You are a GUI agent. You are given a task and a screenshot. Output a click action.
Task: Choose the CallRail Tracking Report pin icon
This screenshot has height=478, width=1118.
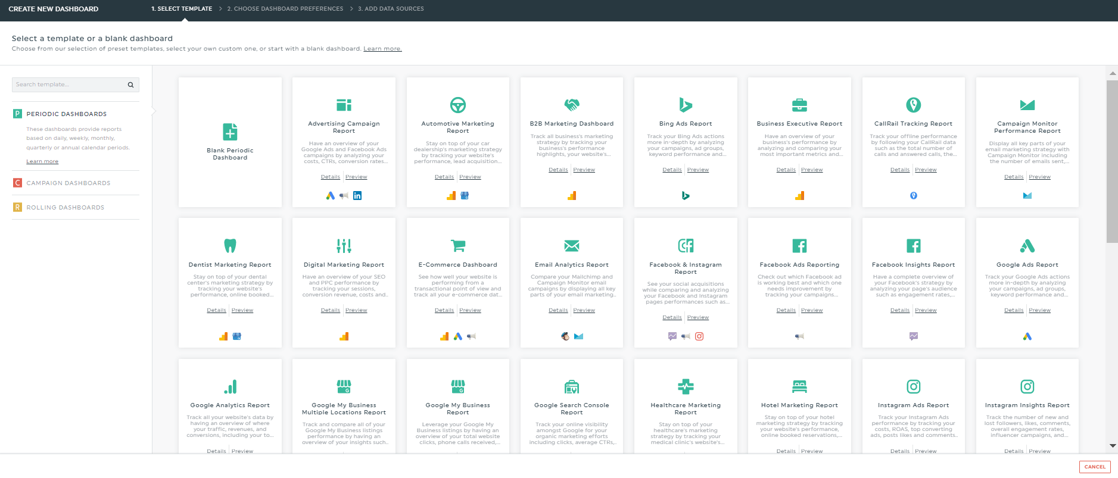(x=913, y=105)
